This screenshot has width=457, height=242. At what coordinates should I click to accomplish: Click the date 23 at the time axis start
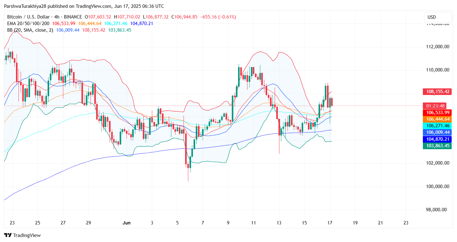point(12,223)
